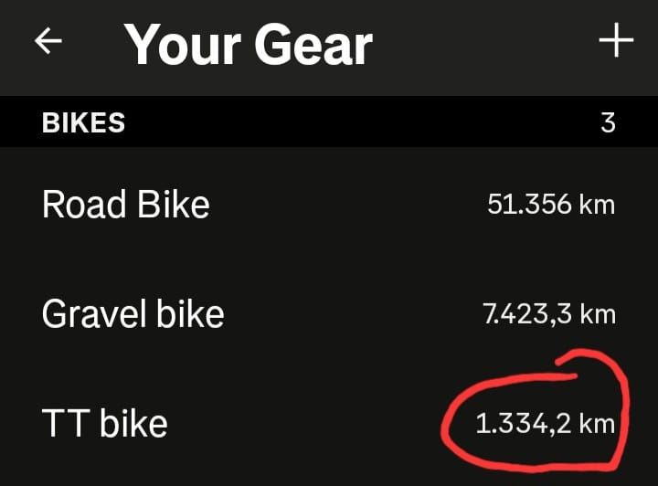Tap the circled TT bike distance 1.334,2 km
The image size is (658, 486).
545,424
